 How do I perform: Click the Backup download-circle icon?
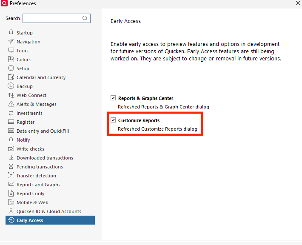click(x=11, y=86)
